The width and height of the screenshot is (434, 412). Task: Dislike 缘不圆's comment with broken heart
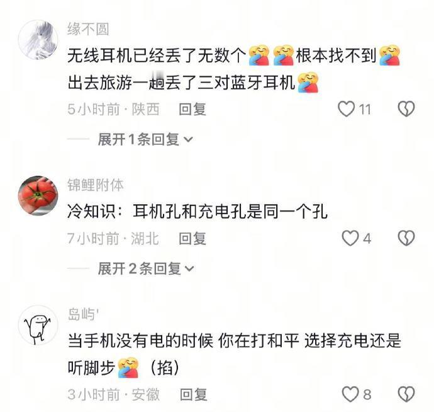pos(406,109)
